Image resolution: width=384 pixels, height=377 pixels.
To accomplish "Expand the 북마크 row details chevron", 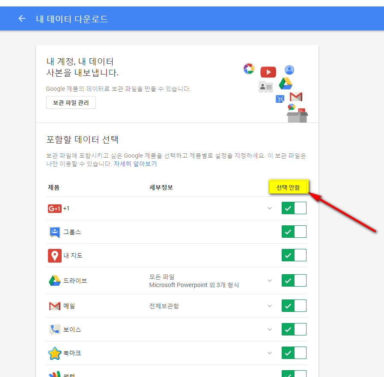I will pos(270,353).
